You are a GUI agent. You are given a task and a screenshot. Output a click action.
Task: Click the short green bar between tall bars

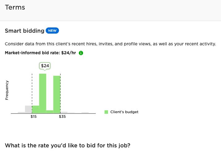(x=50, y=112)
